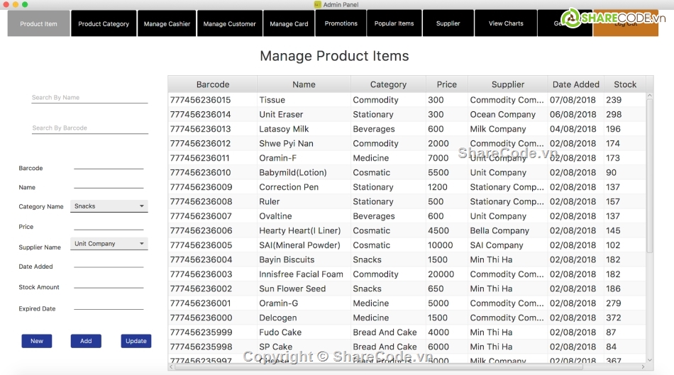Screen dimensions: 674x375
Task: Switch to the Manage Cashier tab
Action: [167, 23]
